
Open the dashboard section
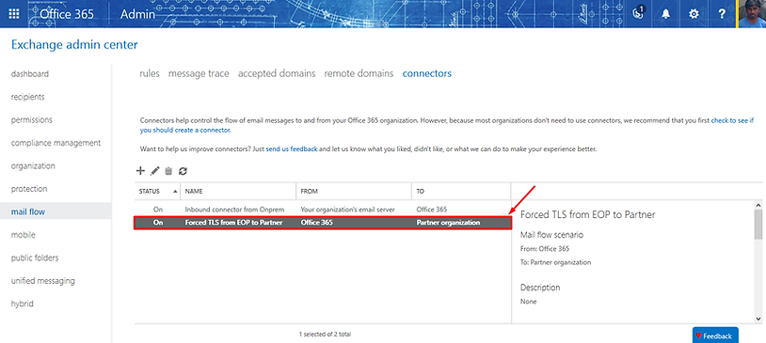point(30,74)
